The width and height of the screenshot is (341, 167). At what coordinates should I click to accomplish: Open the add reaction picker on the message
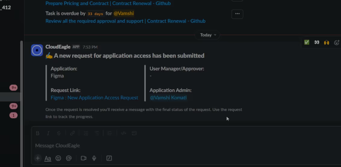(x=336, y=42)
